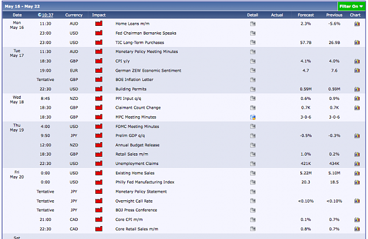Click the Date column header
This screenshot has height=239, width=368.
click(x=17, y=15)
